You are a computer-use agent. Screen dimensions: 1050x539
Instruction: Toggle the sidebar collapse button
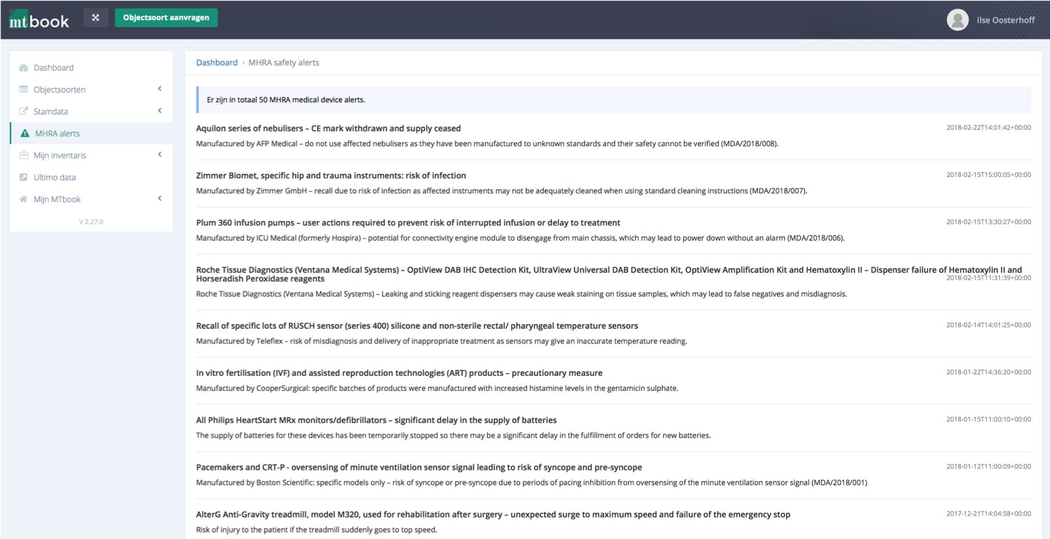95,18
